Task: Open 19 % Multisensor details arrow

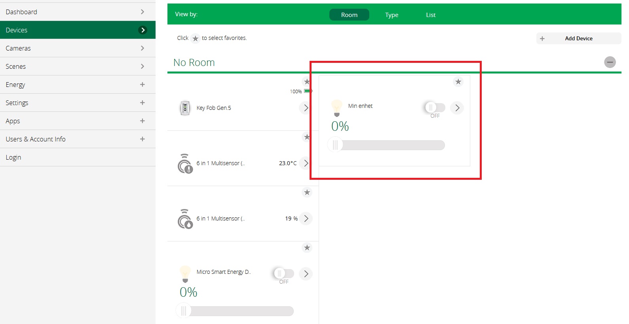Action: [x=306, y=219]
